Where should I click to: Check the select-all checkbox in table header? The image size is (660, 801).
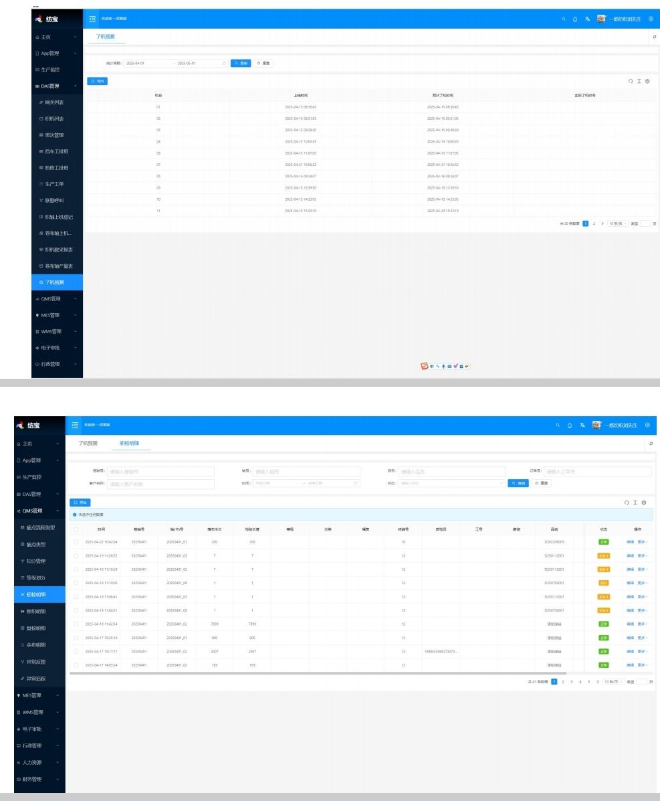(x=77, y=529)
